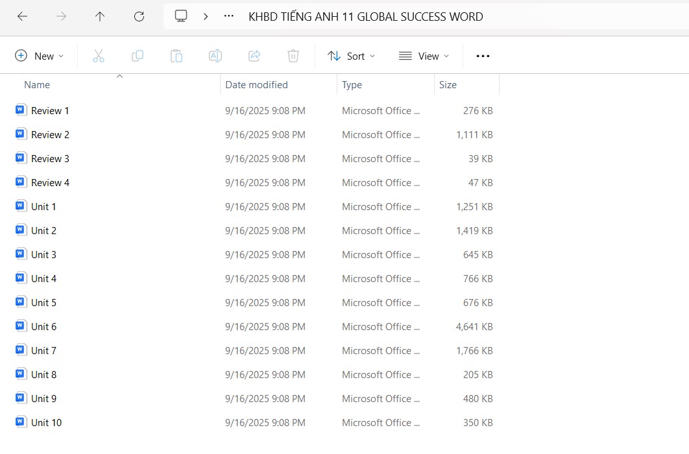Show hidden breadcrumb folders ellipsis

[228, 17]
